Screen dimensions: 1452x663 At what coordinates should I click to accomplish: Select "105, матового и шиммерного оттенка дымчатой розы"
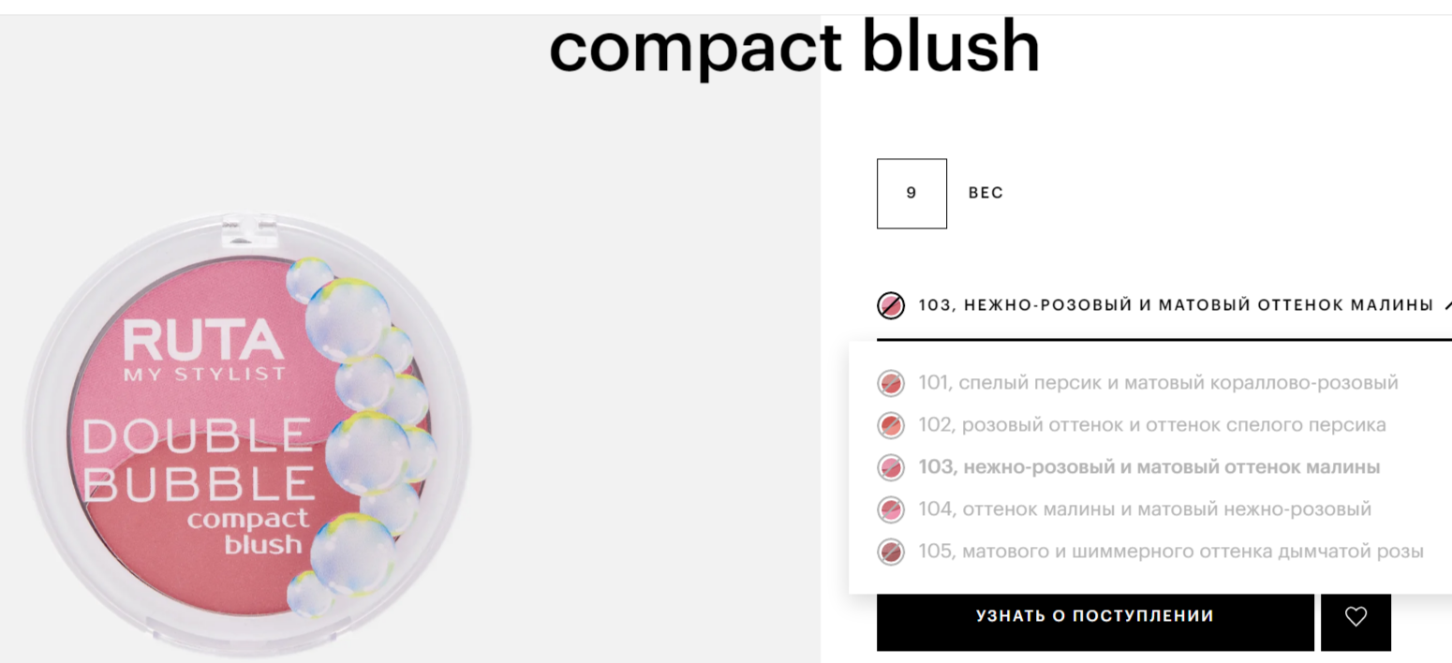coord(1170,552)
